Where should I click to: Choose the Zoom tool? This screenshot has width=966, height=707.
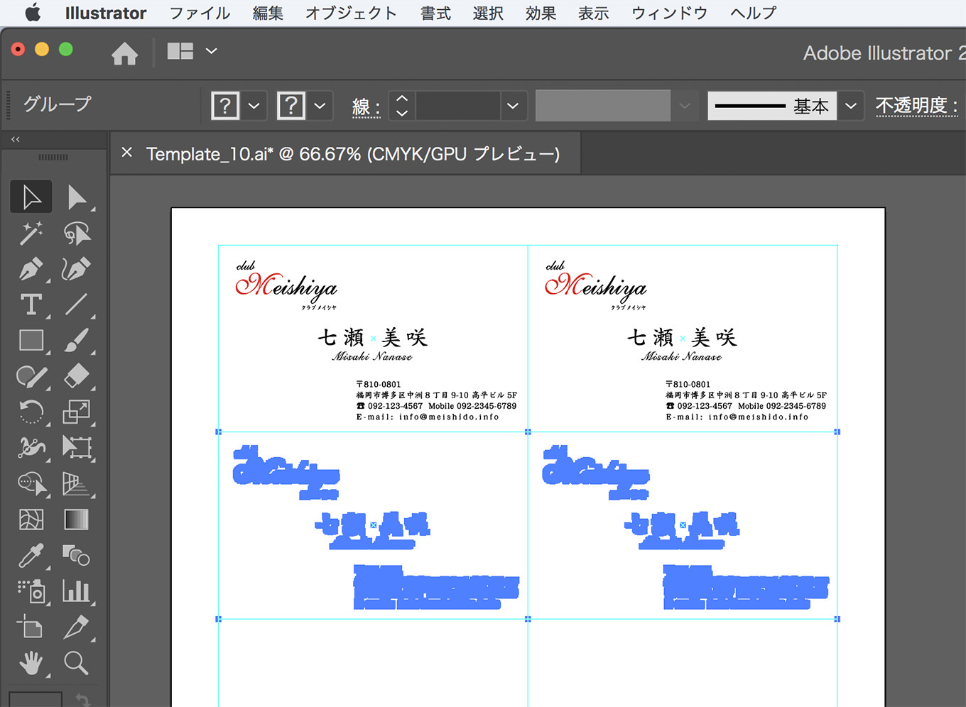coord(77,663)
